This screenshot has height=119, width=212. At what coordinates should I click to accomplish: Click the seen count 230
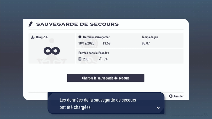[86, 59]
